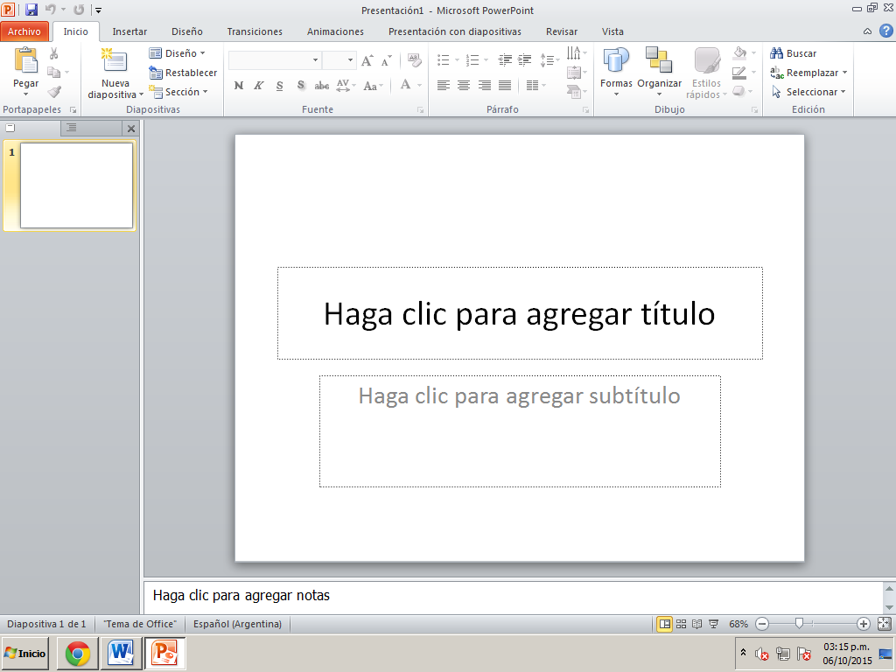Apply bulleted list formatting
This screenshot has width=896, height=672.
[x=442, y=59]
